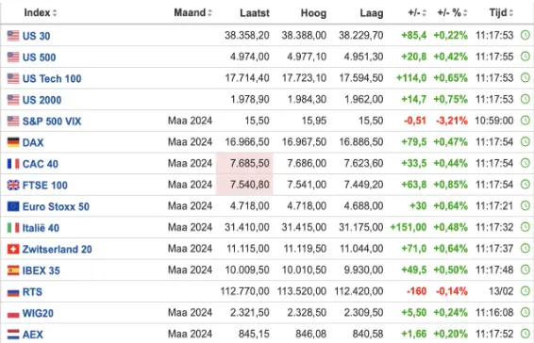Click the EU flag beside Euro Stoxx 50
Image resolution: width=534 pixels, height=343 pixels.
tap(13, 206)
